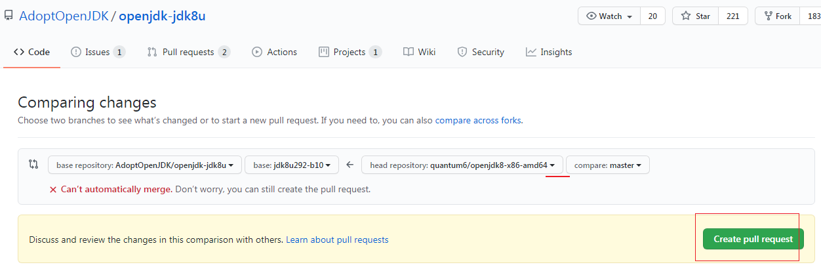Click the fork icon
821x271 pixels.
(x=768, y=16)
